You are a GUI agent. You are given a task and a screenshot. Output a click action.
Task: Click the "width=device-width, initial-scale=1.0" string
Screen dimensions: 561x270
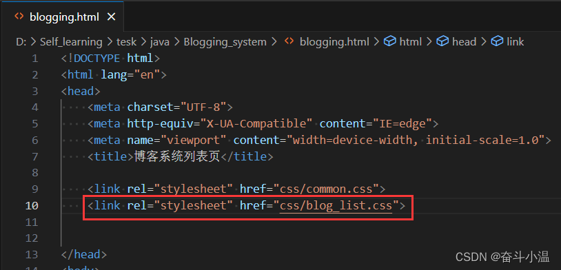click(x=415, y=140)
